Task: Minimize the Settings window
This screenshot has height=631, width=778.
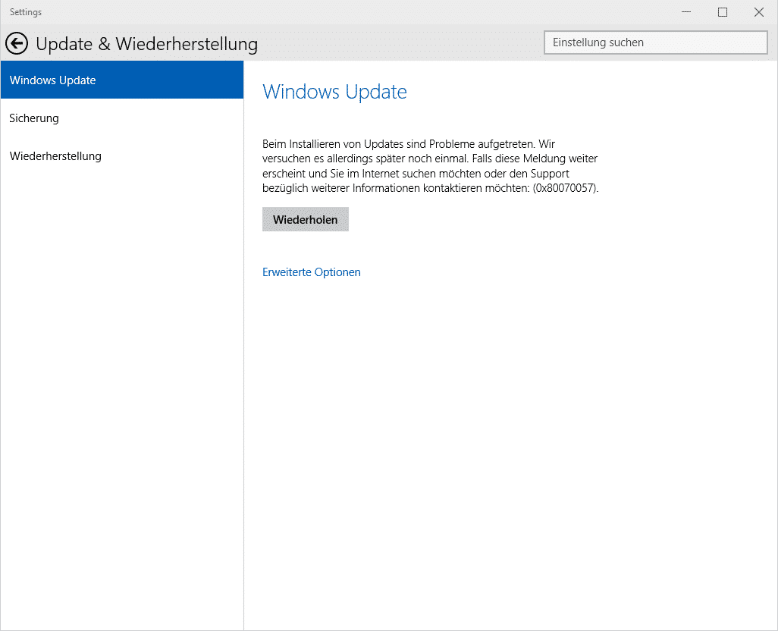Action: pyautogui.click(x=686, y=12)
